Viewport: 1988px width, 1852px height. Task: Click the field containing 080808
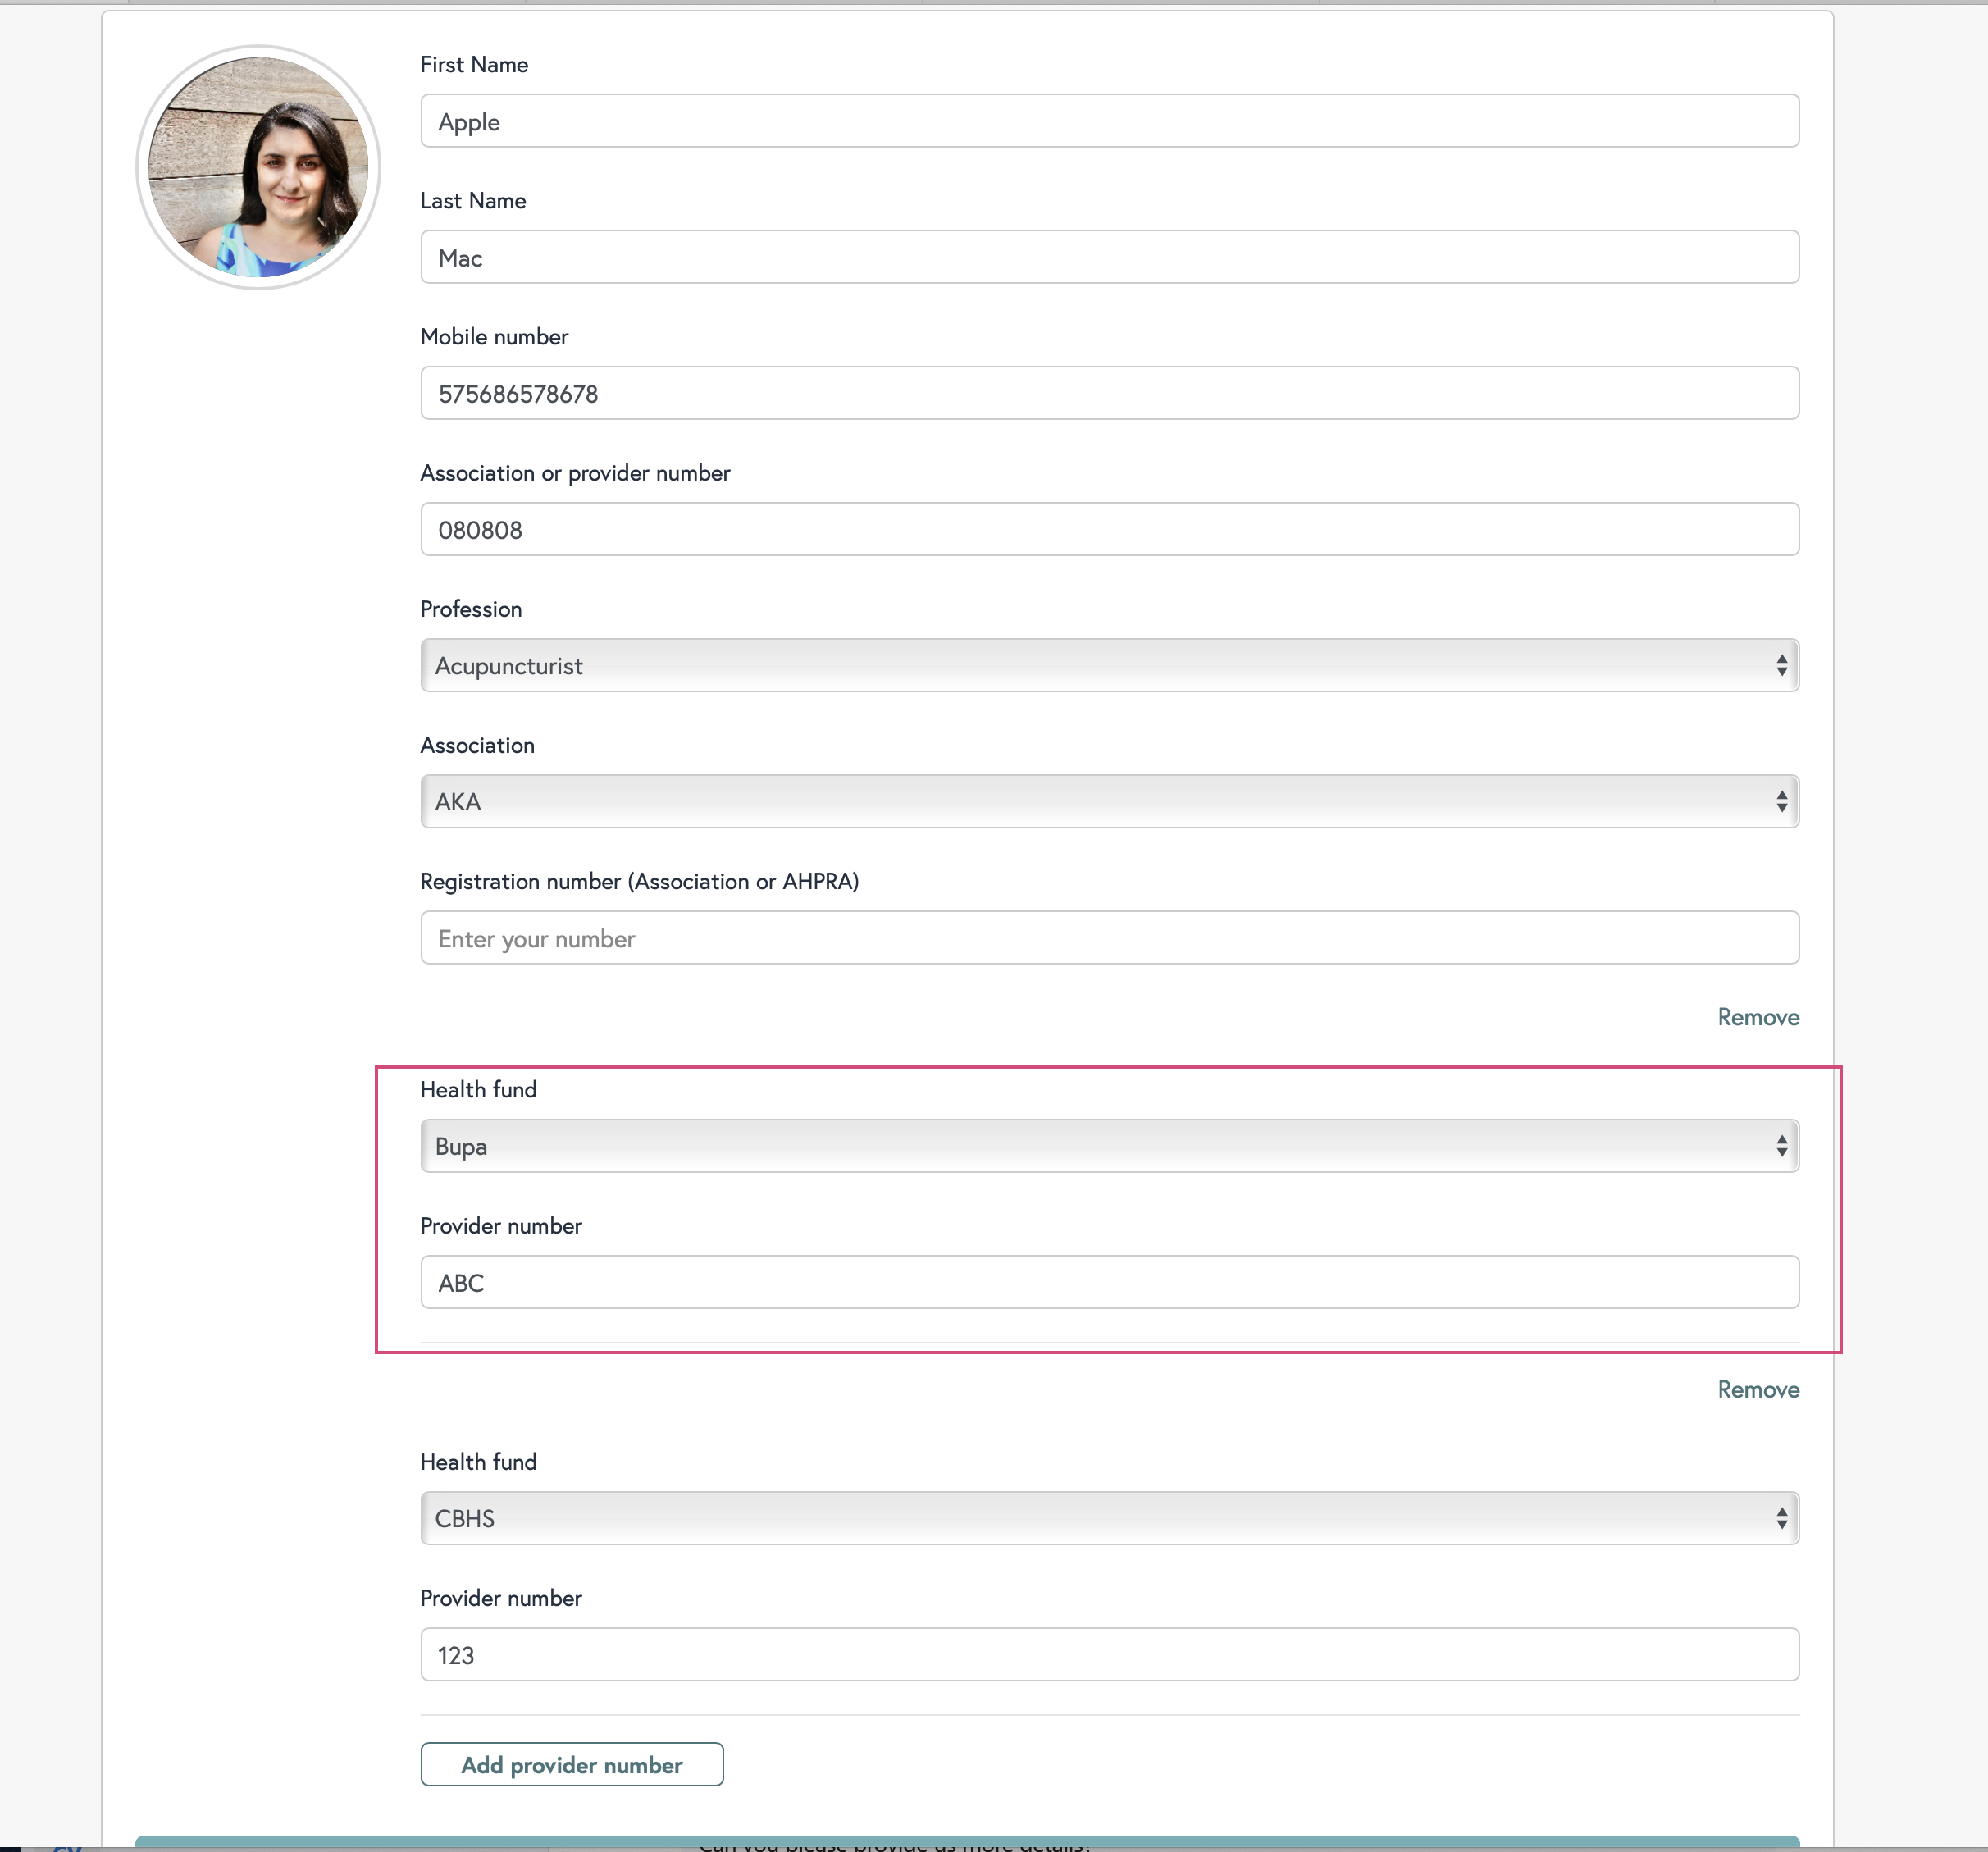click(x=1109, y=529)
